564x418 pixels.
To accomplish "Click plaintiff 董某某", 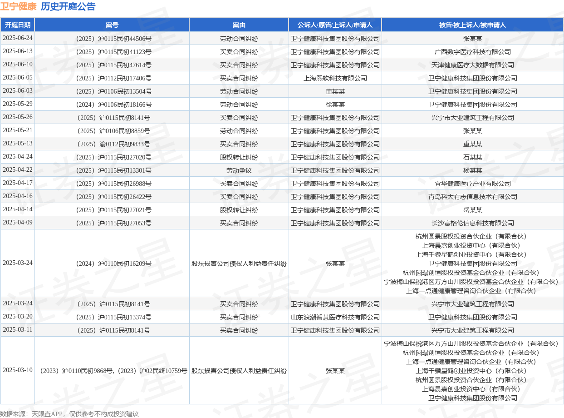I will pyautogui.click(x=335, y=91).
